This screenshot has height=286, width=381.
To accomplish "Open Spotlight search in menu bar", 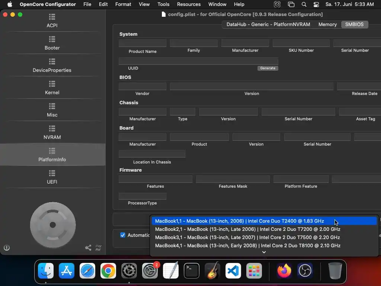I will click(x=304, y=4).
